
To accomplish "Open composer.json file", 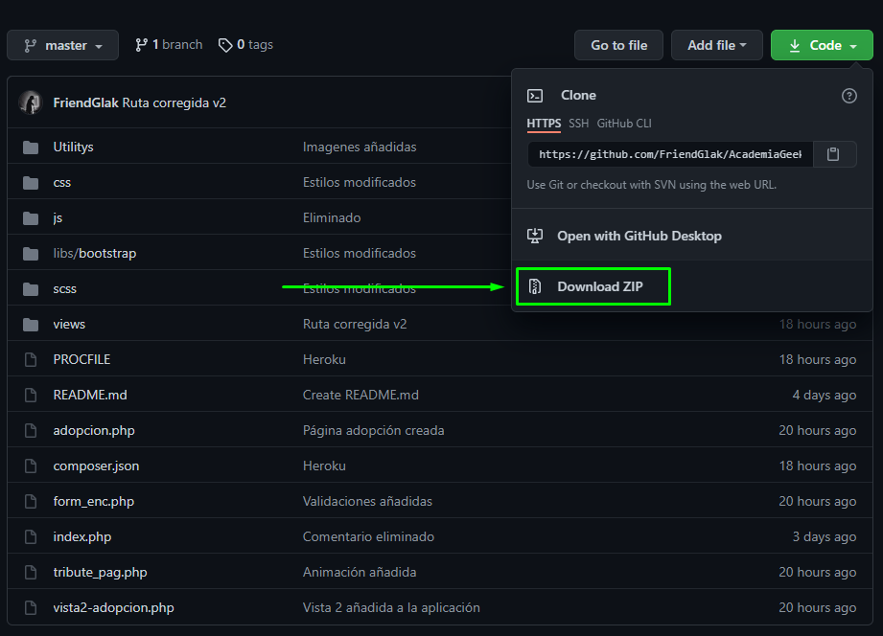I will pyautogui.click(x=96, y=466).
